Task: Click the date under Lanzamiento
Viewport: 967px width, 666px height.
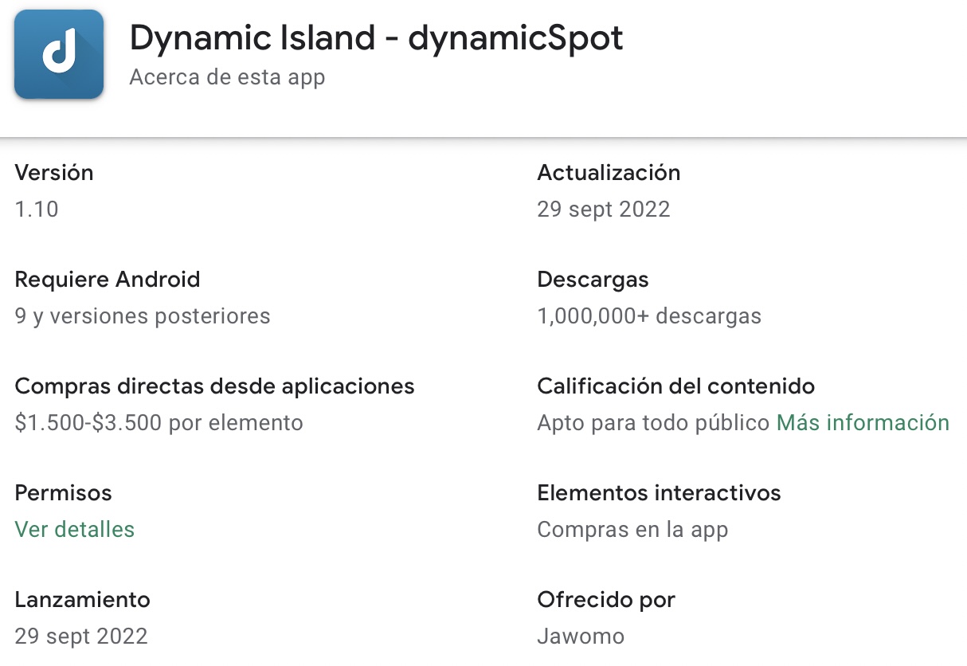Action: point(81,637)
